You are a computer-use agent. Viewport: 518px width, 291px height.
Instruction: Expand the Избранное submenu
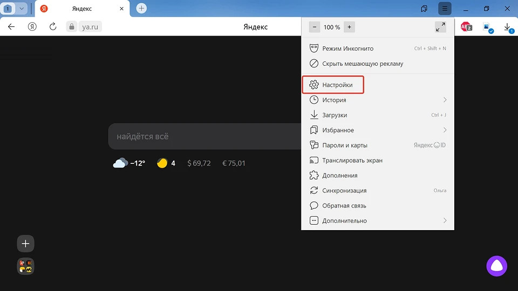point(445,130)
